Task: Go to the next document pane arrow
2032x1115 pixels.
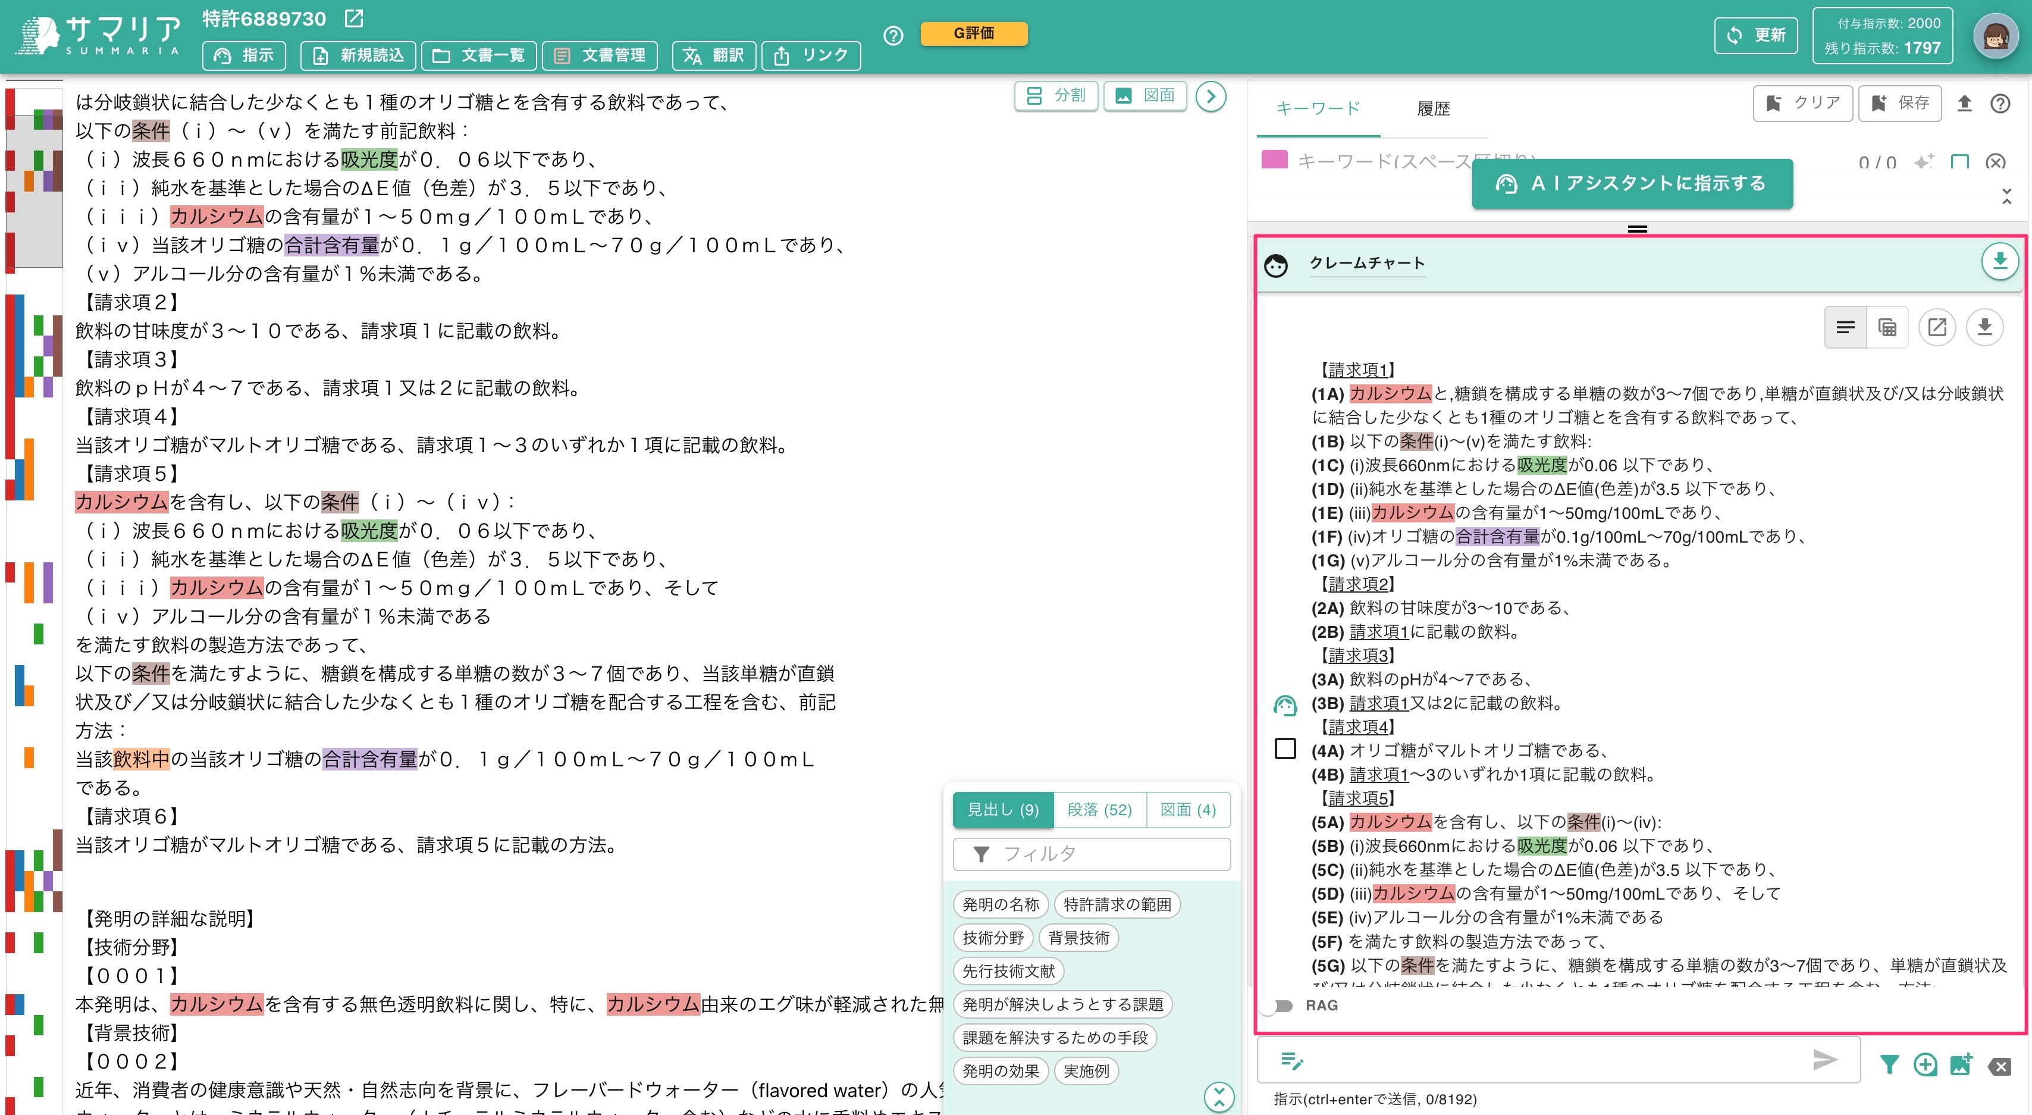Action: click(x=1211, y=97)
